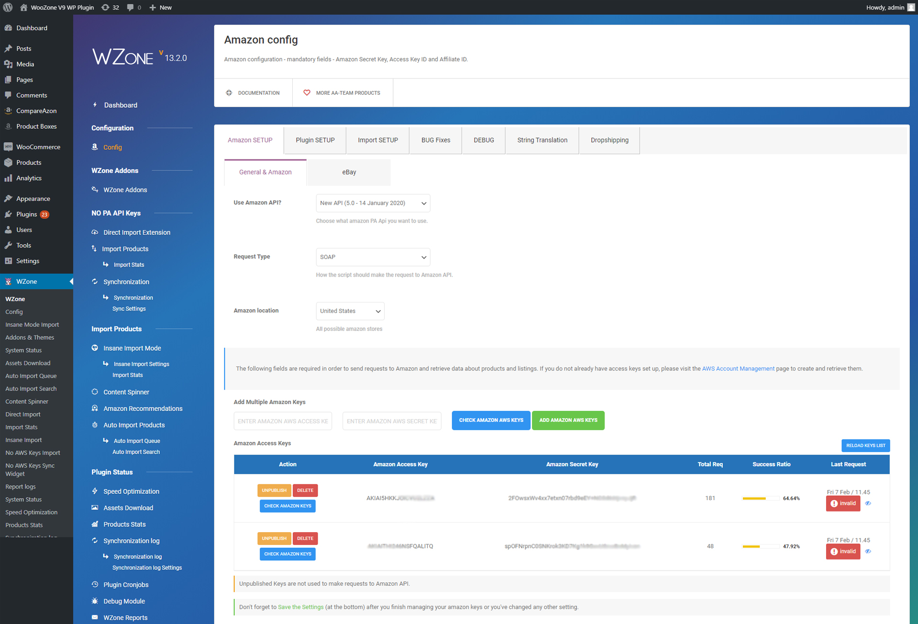Click the home icon for WooZone V9 WP Plugin
This screenshot has width=918, height=624.
pos(23,7)
